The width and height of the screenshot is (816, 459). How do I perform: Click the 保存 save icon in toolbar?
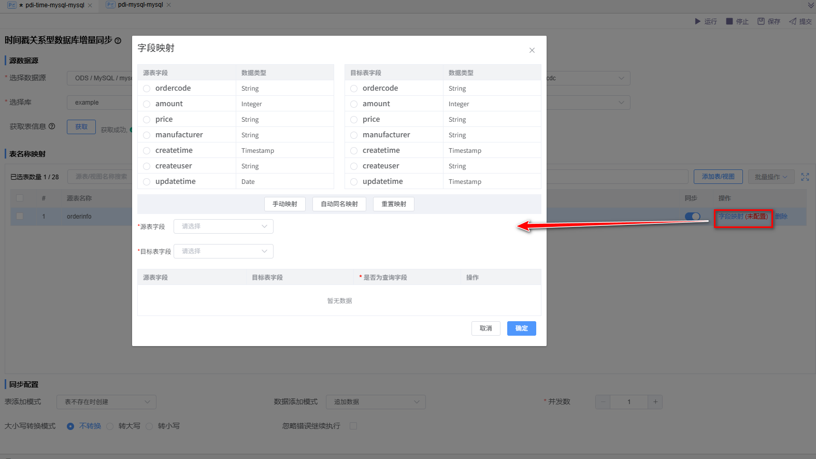pos(761,21)
